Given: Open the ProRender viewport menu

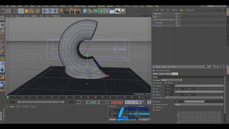Looking at the screenshot, I should point(56,16).
